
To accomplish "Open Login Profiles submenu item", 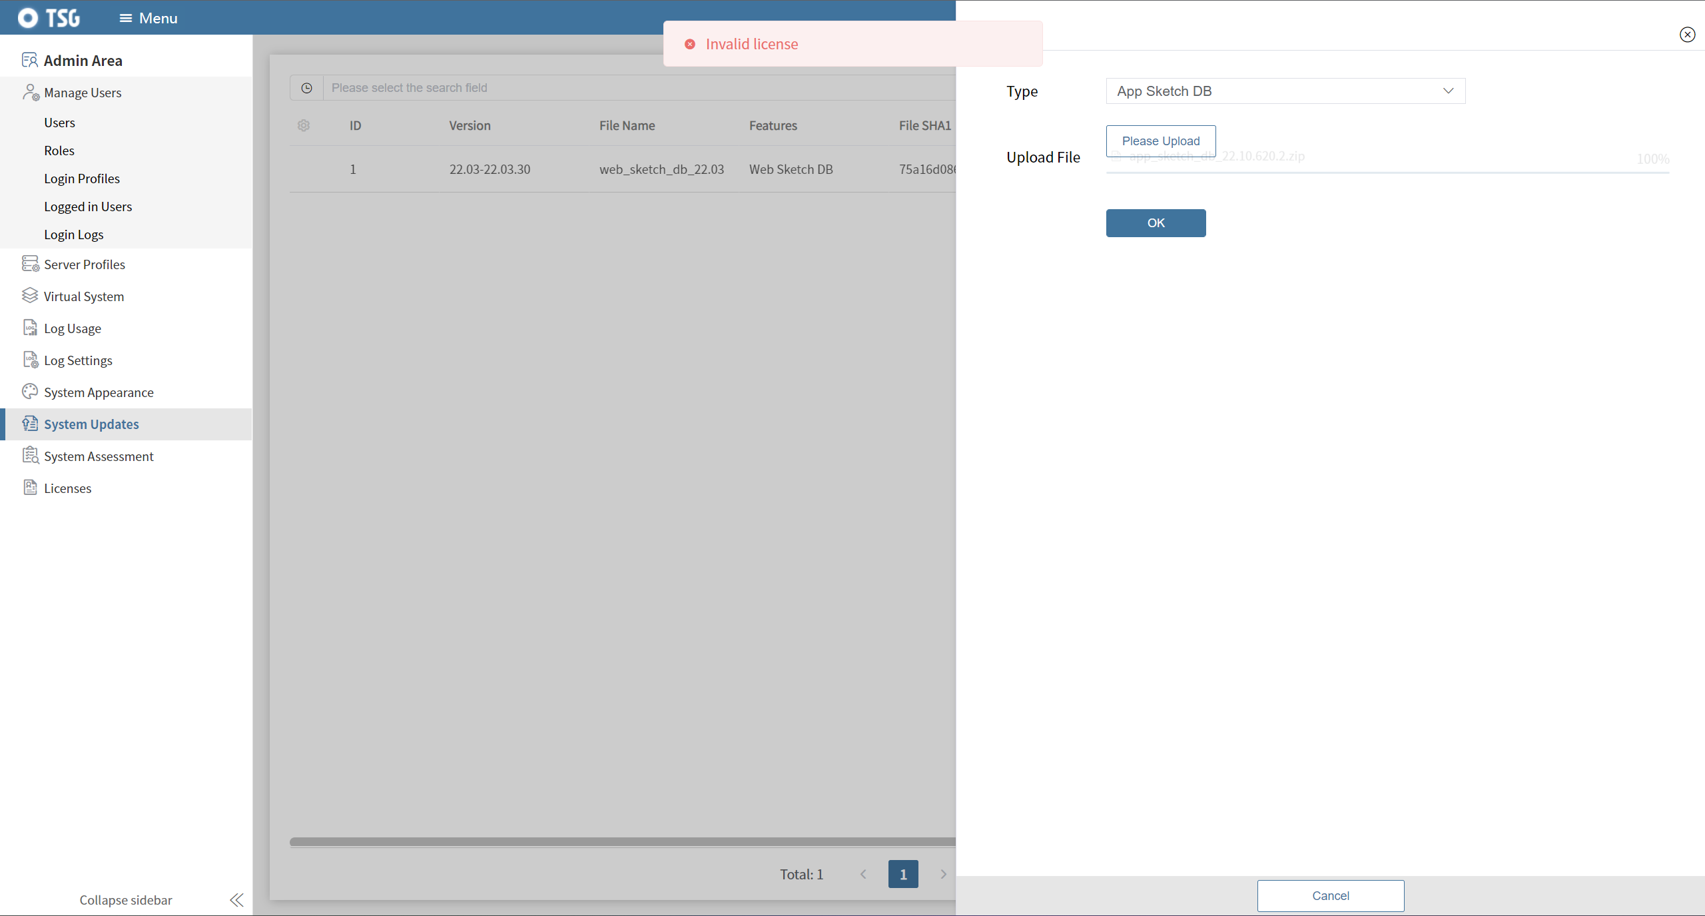I will click(x=82, y=179).
